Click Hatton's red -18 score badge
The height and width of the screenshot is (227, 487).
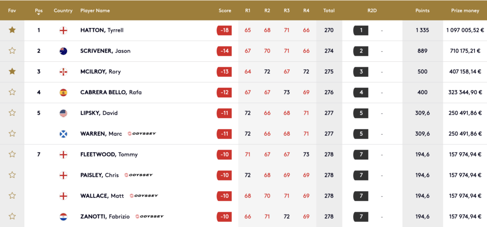click(224, 30)
